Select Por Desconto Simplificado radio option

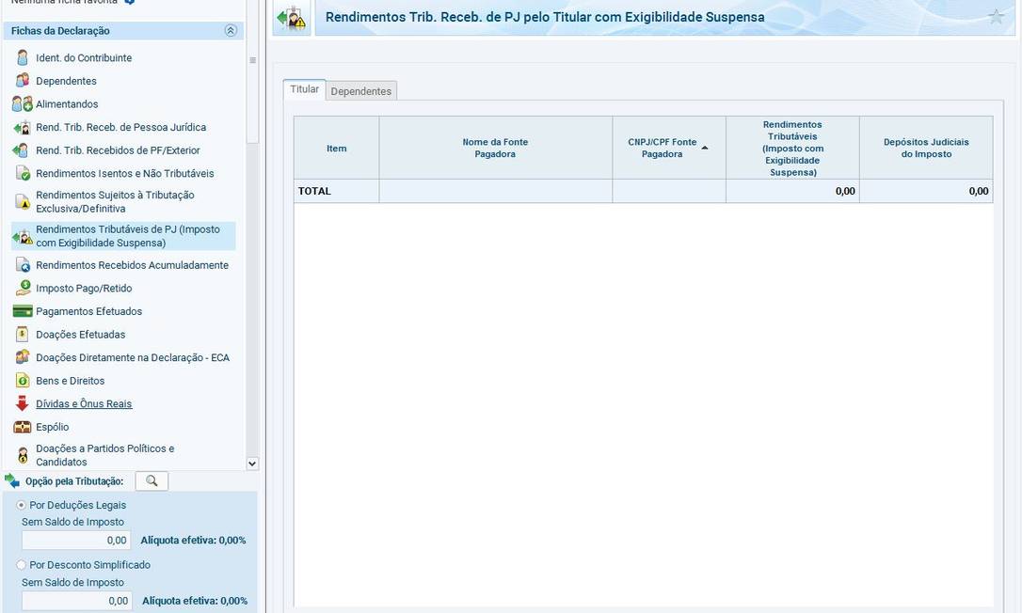[22, 565]
